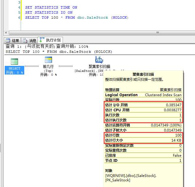Click line number 6 in the editor gutter
This screenshot has width=195, height=187.
tap(19, 18)
